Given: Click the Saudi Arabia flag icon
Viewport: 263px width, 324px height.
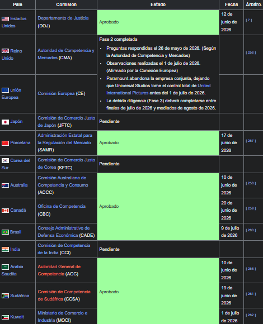Looking at the screenshot, I should 5,267.
